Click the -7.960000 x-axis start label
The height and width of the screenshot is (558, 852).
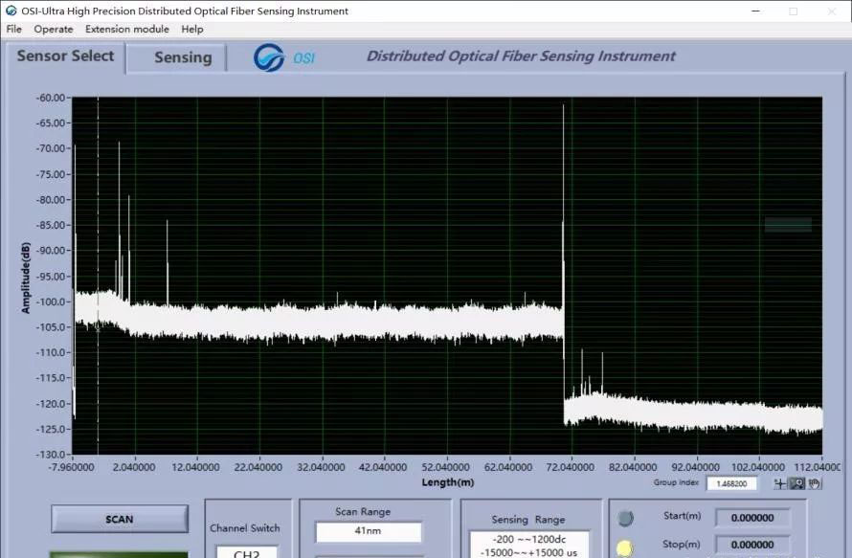pos(71,467)
